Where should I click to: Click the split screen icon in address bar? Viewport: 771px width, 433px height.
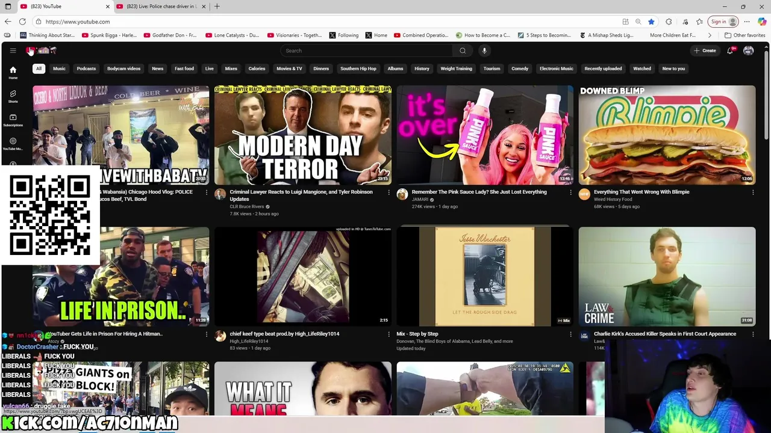(x=625, y=22)
